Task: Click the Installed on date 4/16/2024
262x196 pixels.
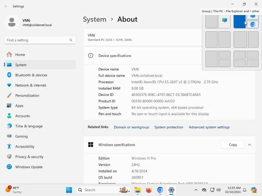Action: coord(139,171)
